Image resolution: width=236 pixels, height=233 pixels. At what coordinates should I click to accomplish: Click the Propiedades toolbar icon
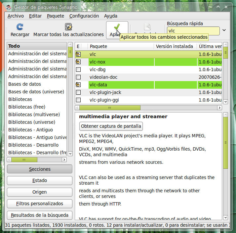147,27
